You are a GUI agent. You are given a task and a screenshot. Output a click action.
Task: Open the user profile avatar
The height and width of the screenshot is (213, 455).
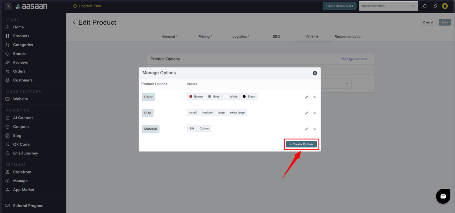coord(445,6)
